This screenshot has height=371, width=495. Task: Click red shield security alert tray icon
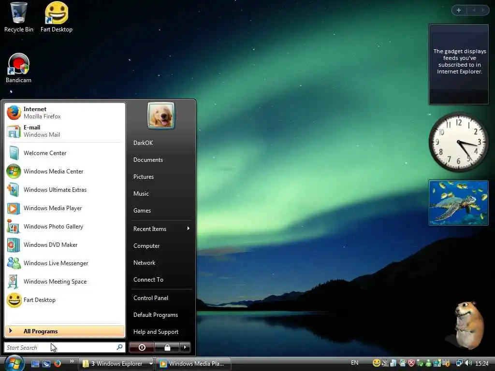coord(411,363)
